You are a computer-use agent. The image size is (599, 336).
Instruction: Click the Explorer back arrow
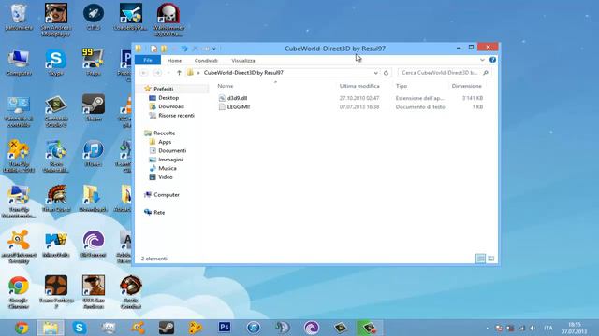coord(144,73)
